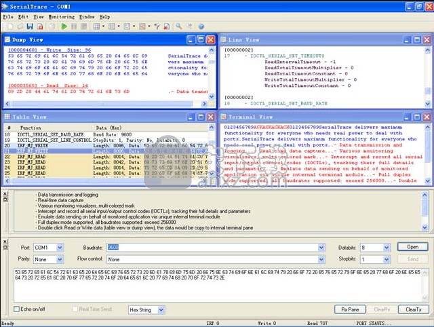Click the [00000460] Write Size 96 header link
Screen dimensions: 434x327
click(50, 50)
